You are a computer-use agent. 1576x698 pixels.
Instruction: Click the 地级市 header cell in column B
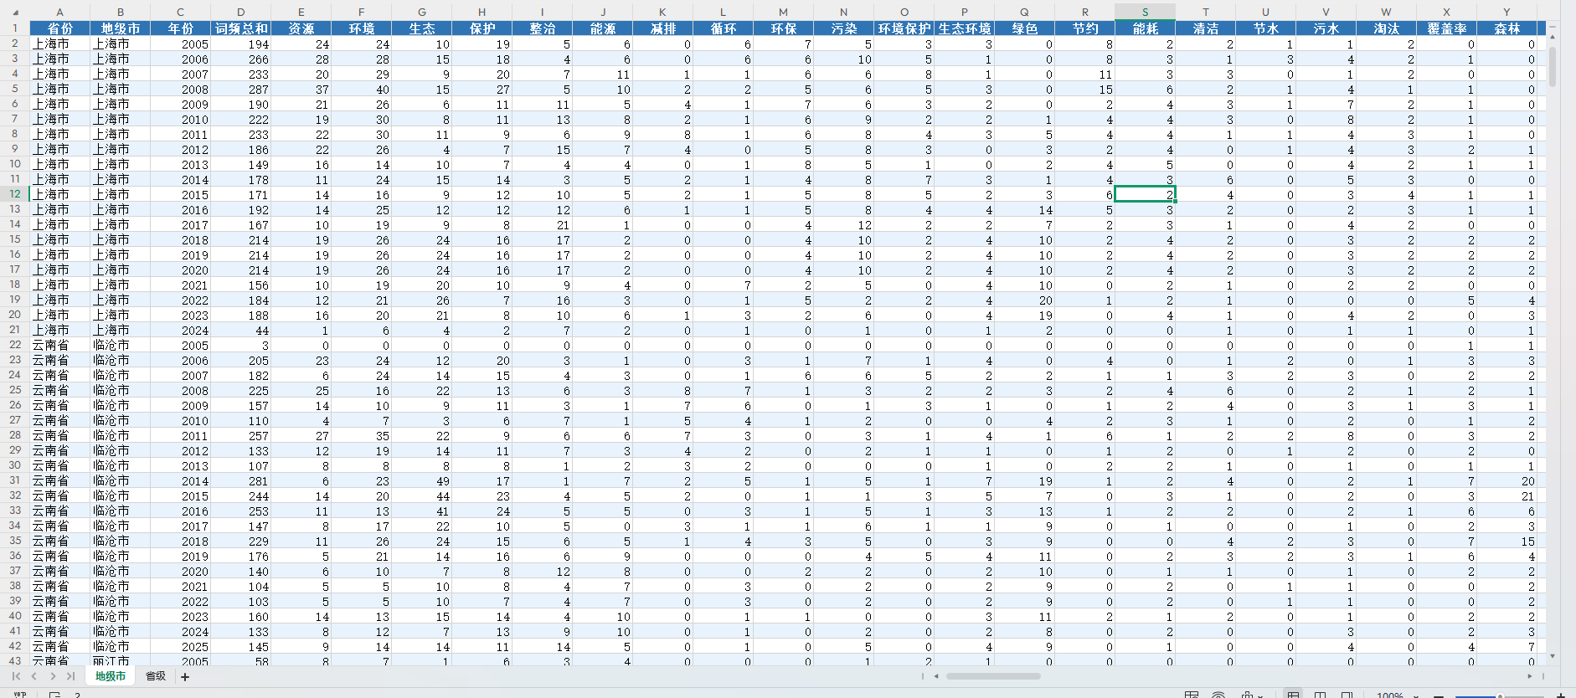click(x=120, y=28)
